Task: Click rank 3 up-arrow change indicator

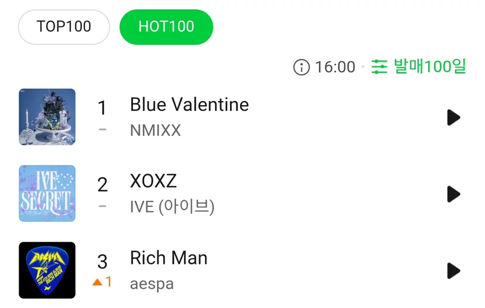Action: click(102, 282)
